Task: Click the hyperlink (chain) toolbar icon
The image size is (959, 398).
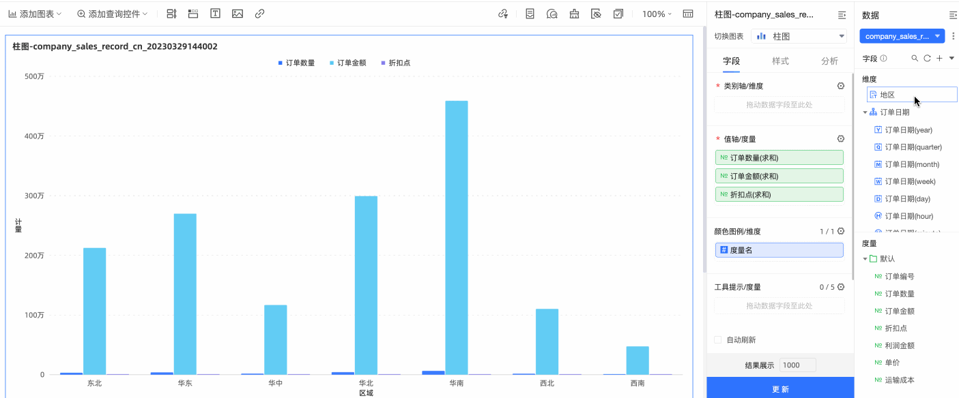Action: [259, 14]
